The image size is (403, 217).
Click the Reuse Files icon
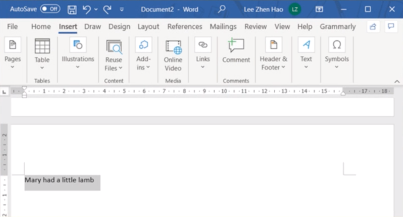(114, 47)
